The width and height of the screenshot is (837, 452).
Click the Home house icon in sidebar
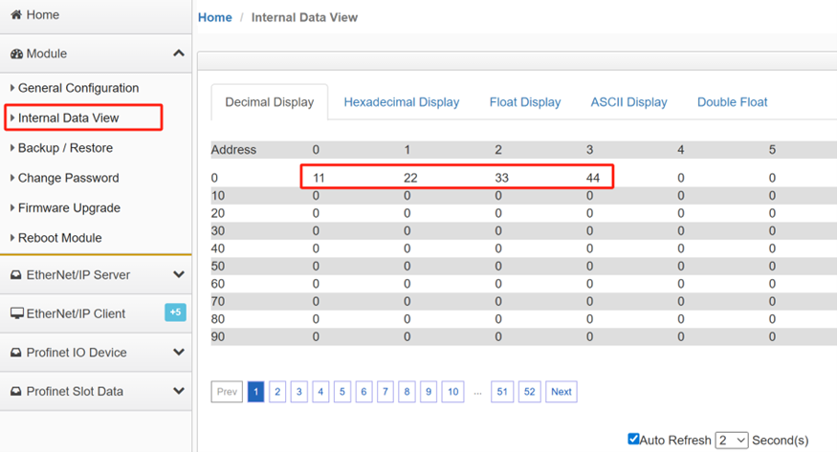point(16,14)
